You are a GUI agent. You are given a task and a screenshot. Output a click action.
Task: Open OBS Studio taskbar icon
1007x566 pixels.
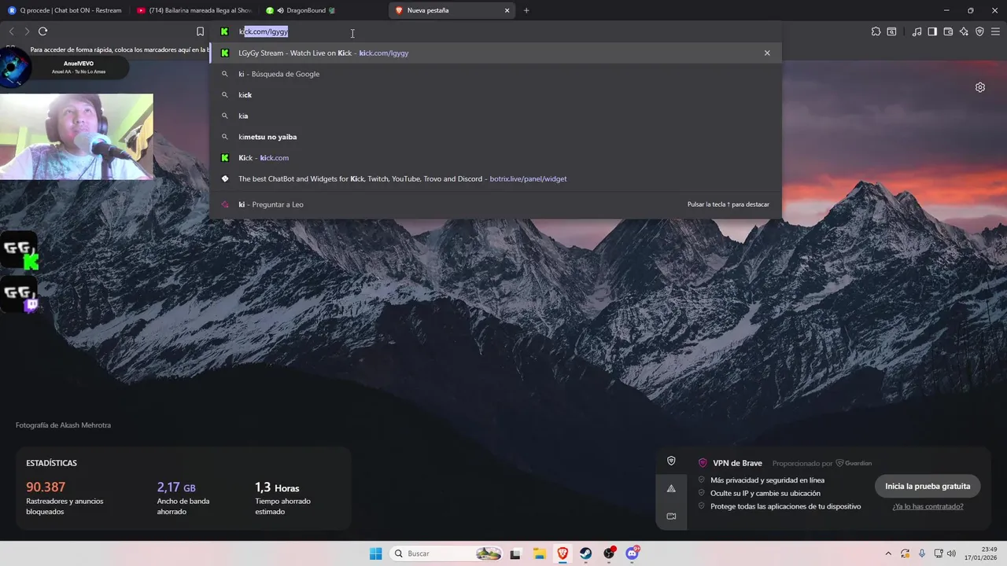pos(610,553)
